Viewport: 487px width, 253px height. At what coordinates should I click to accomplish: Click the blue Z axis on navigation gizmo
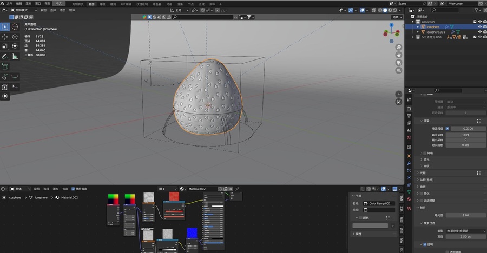point(391,25)
